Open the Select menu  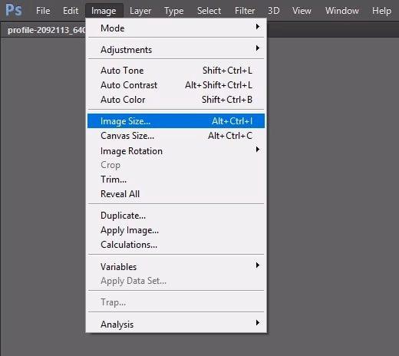click(209, 11)
